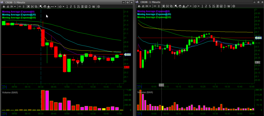The image size is (264, 116).
Task: Click the vertical lines tool in 1 Minute chart
Action: tap(159, 6)
